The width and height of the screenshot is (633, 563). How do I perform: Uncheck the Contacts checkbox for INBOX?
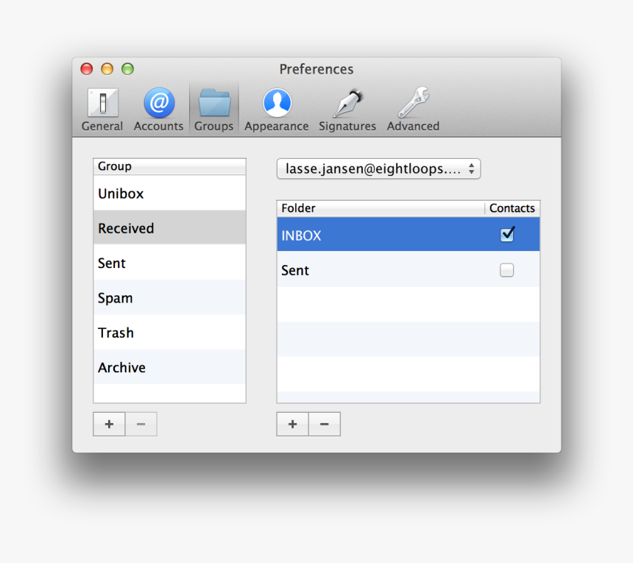(x=506, y=234)
